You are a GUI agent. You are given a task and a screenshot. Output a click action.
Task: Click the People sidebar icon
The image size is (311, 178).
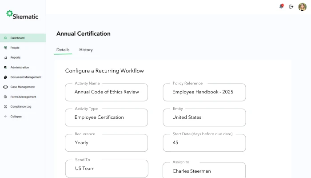[x=5, y=48]
